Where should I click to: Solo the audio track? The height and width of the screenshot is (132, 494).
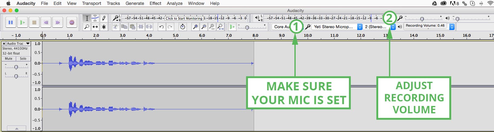click(23, 58)
